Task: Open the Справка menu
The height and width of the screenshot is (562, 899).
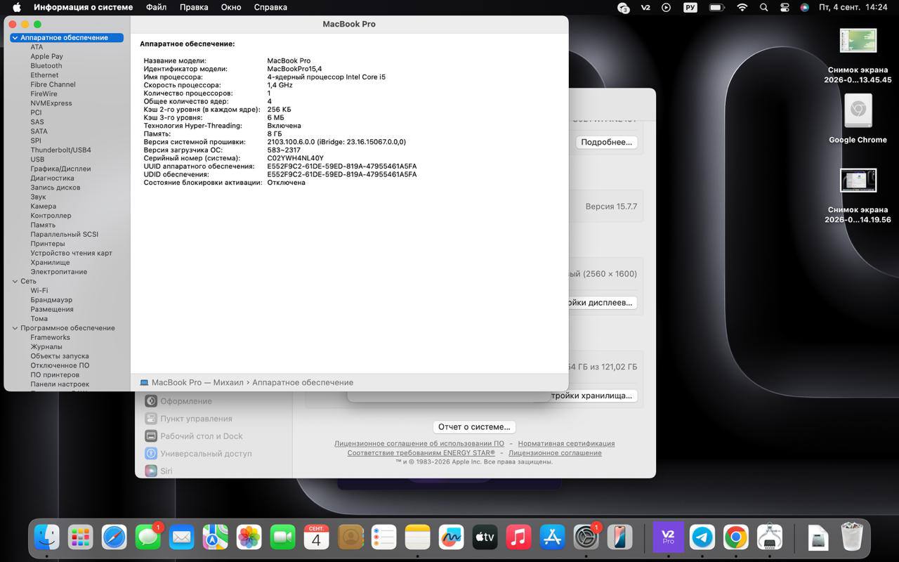Action: 270,7
